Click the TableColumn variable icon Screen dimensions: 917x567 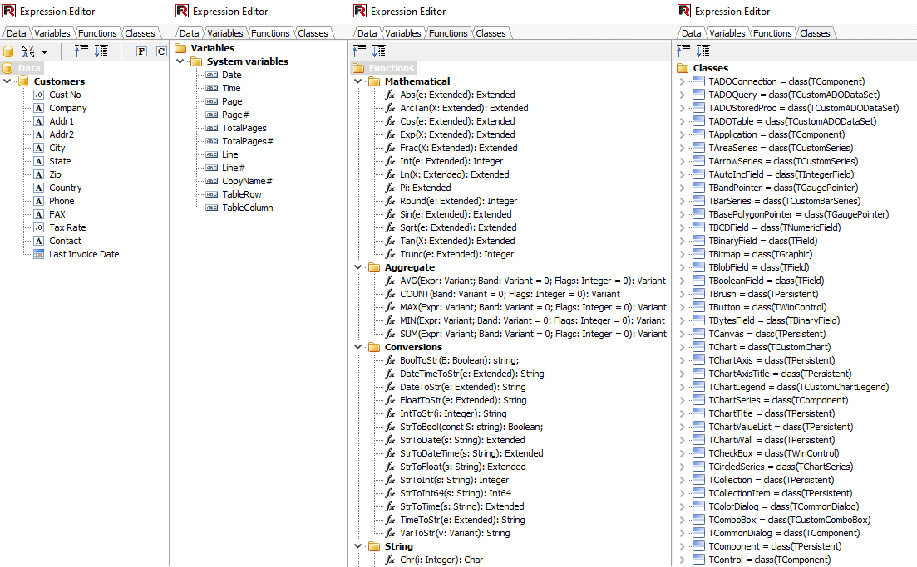[212, 208]
